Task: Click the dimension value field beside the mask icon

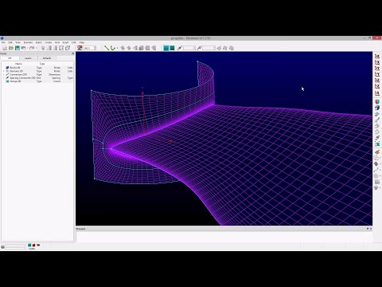Action: [90, 48]
